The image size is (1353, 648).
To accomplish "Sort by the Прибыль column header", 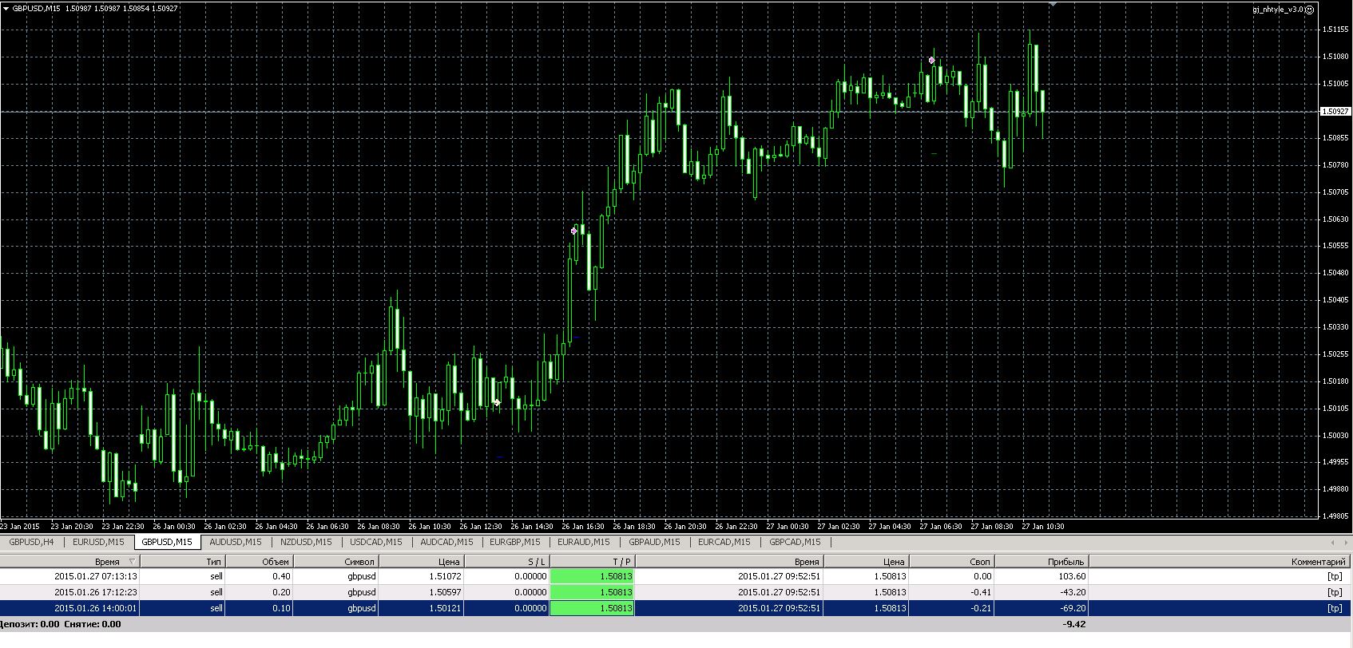I will click(1042, 562).
